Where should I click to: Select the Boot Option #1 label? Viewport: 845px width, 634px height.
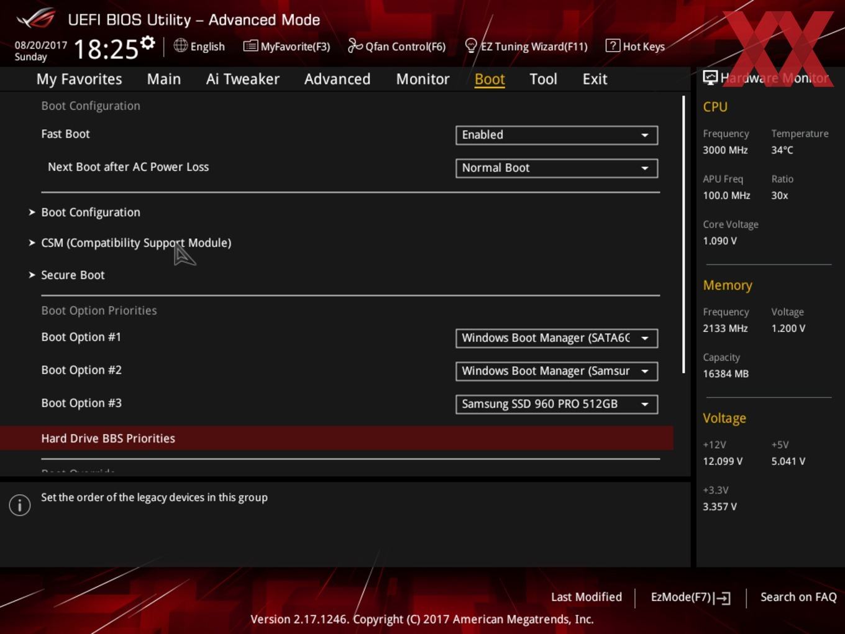(x=81, y=337)
